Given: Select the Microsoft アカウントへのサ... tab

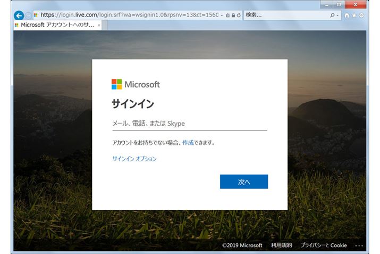Looking at the screenshot, I should coord(57,25).
